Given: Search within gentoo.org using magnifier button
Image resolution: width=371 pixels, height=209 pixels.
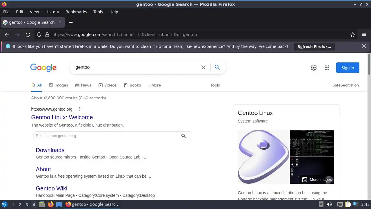Looking at the screenshot, I should pos(183,136).
